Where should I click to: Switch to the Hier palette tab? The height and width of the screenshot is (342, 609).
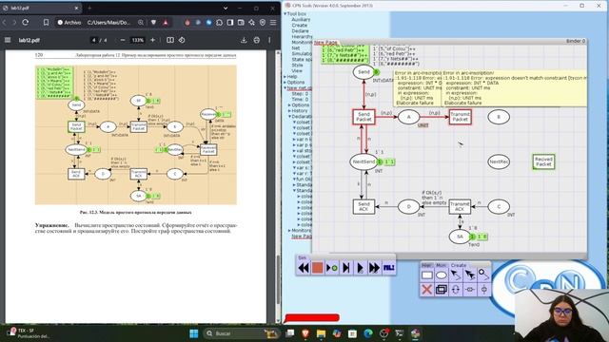[426, 265]
